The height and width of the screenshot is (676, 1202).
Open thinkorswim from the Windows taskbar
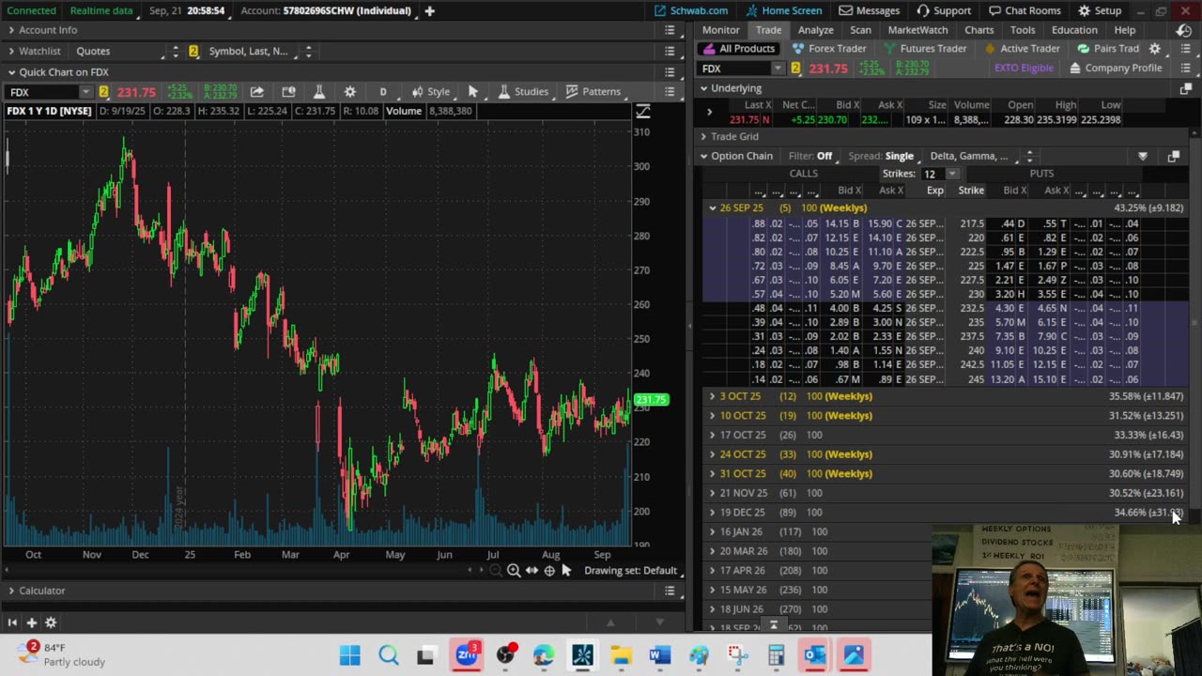[582, 654]
